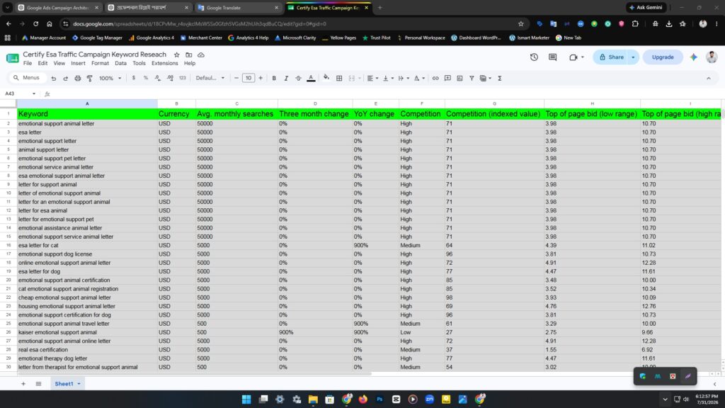Apply italic formatting
Viewport: 725px width, 408px height.
tap(286, 78)
